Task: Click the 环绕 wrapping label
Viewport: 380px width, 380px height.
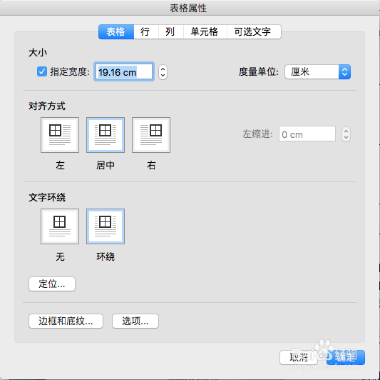Action: (106, 257)
